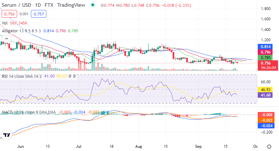Click the Alligator blue value 0.814 in legend

(49, 31)
